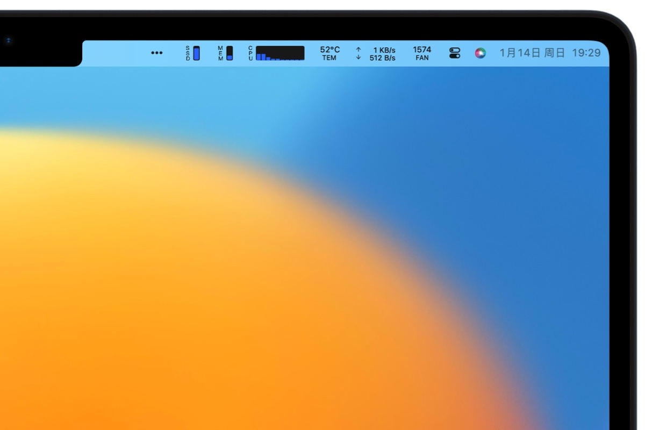Viewport: 645px width, 430px height.
Task: Click the 52°C temperature reading
Action: 329,49
